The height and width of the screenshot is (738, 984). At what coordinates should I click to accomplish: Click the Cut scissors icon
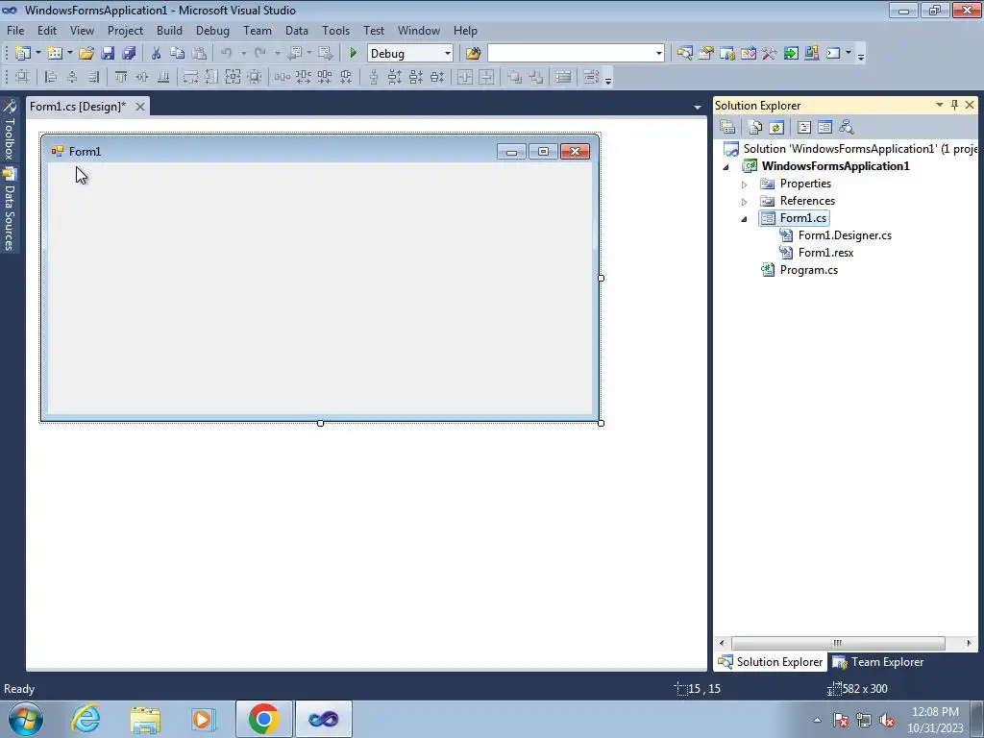point(157,54)
